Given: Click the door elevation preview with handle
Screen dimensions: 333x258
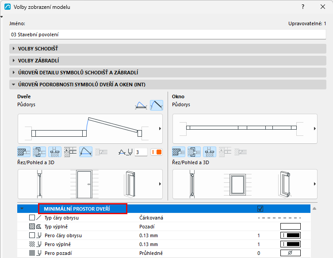Looking at the screenshot, I should point(84,184).
